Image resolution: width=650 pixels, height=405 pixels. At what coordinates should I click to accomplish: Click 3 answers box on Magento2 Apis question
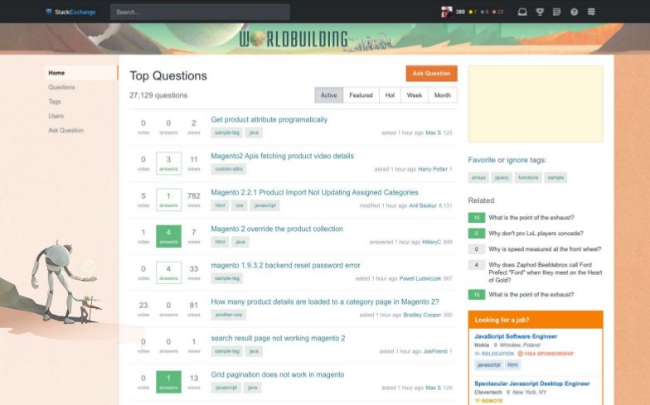[169, 163]
